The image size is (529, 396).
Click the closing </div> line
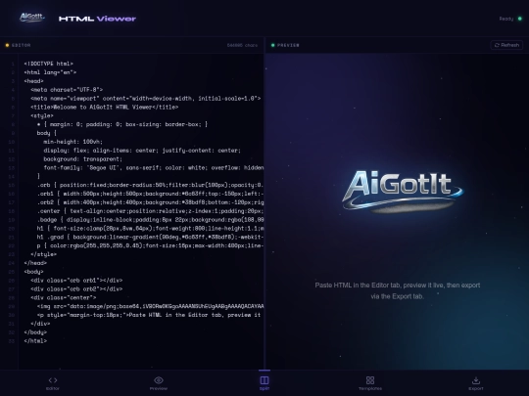click(40, 324)
